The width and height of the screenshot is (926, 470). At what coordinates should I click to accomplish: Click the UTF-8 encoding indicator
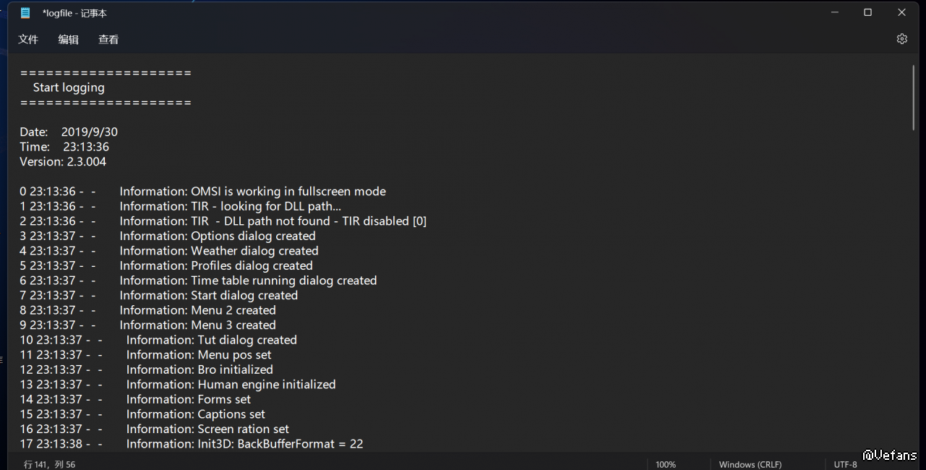tap(845, 464)
